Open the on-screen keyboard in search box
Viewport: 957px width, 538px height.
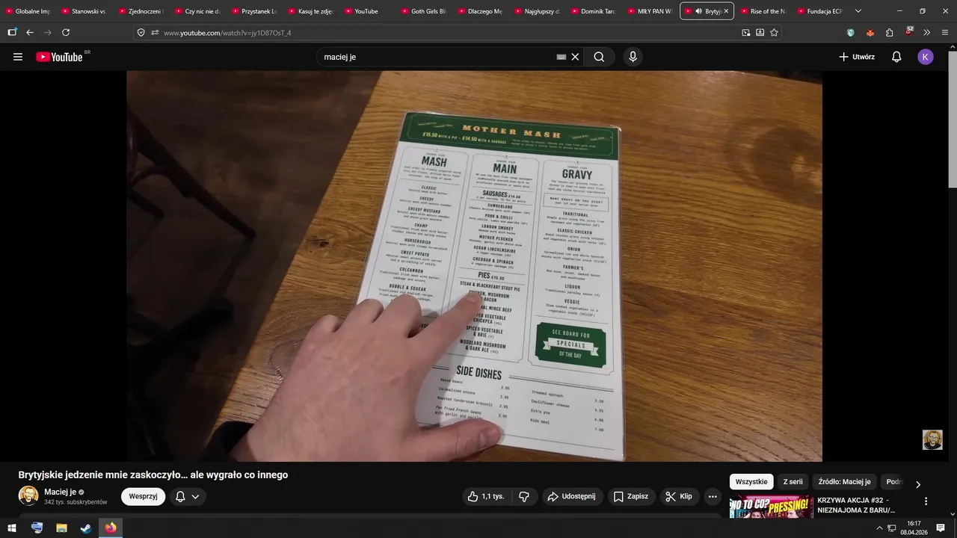[x=561, y=57]
